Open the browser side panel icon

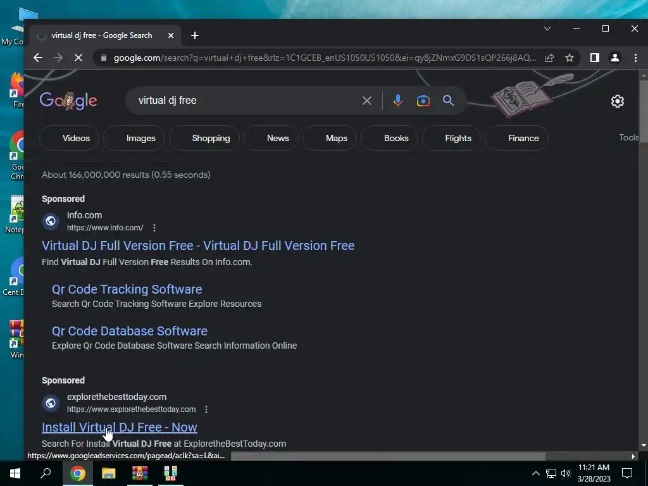tap(594, 58)
